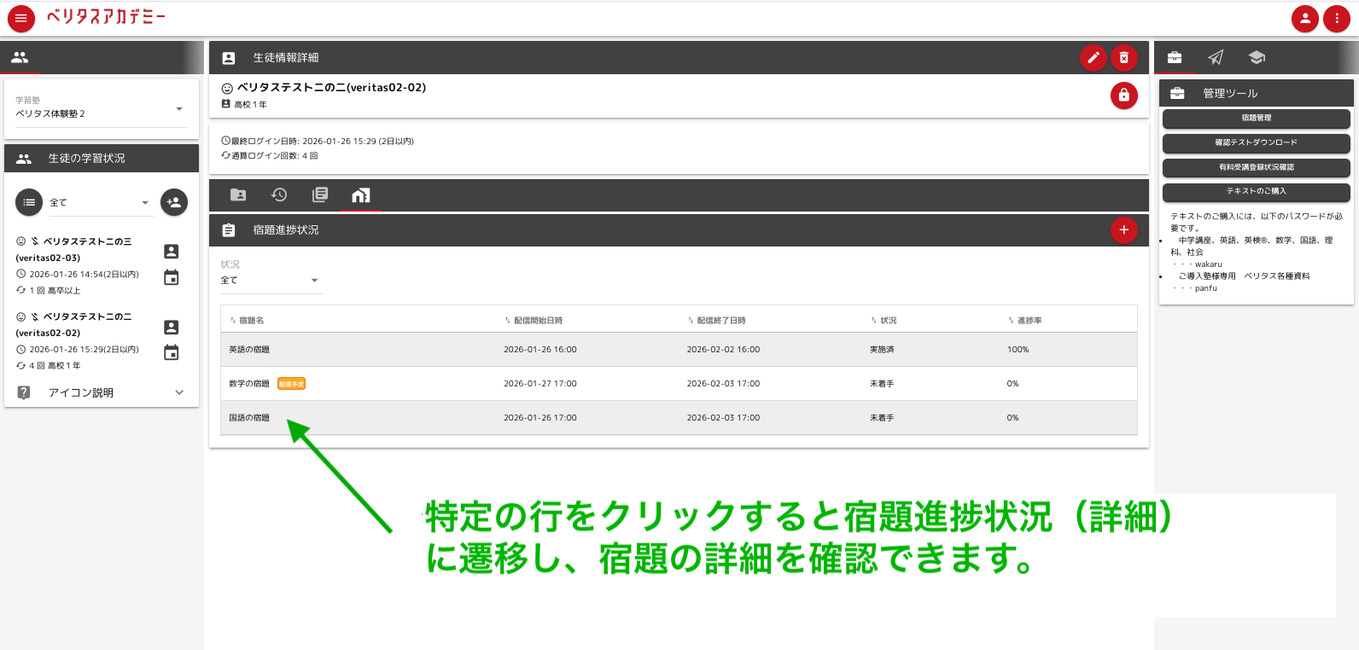Select the history clock tab icon
Viewport: 1359px width, 650px height.
click(279, 195)
